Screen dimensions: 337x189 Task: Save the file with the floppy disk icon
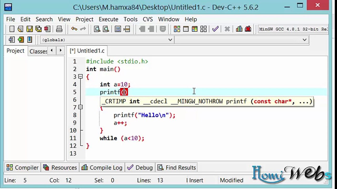[x=29, y=29]
